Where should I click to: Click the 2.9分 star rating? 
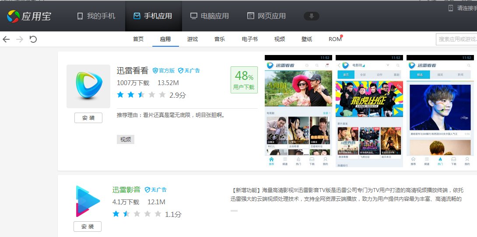[x=151, y=95]
